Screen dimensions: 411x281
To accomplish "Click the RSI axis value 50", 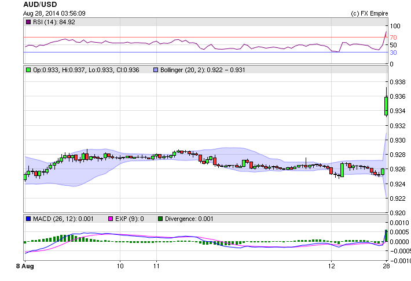I will [393, 45].
